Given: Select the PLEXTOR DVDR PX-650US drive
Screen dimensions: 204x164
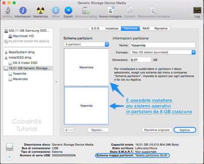Looking at the screenshot, I should 28,42.
